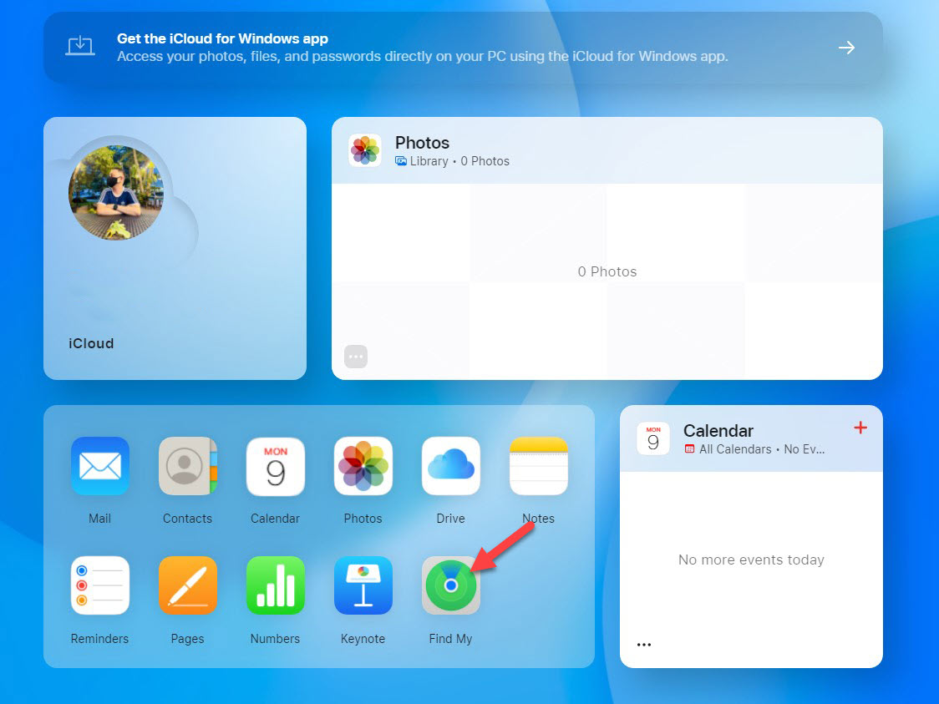Open Photos app icon in app grid
This screenshot has height=704, width=939.
(x=363, y=466)
